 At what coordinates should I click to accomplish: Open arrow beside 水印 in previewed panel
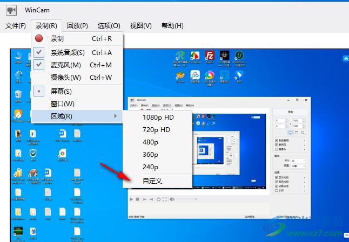(x=305, y=190)
